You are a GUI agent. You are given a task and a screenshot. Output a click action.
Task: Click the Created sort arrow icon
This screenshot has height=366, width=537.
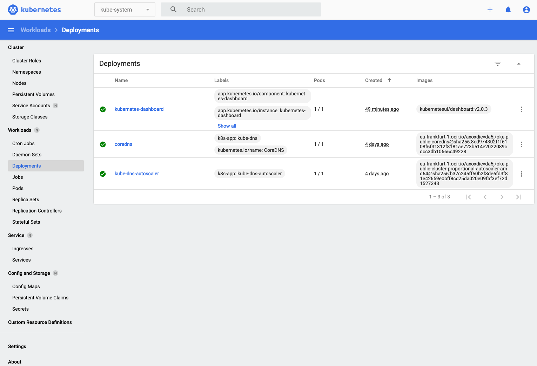pyautogui.click(x=389, y=80)
